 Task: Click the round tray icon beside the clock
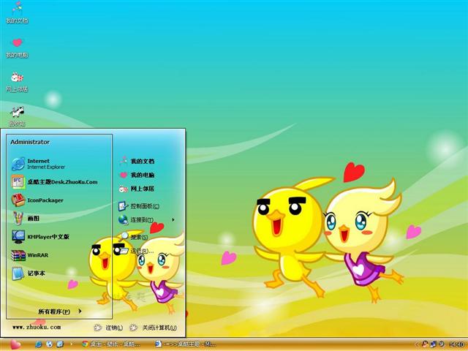point(442,344)
